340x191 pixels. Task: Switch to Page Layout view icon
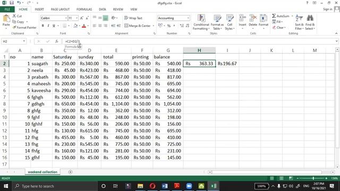281,178
